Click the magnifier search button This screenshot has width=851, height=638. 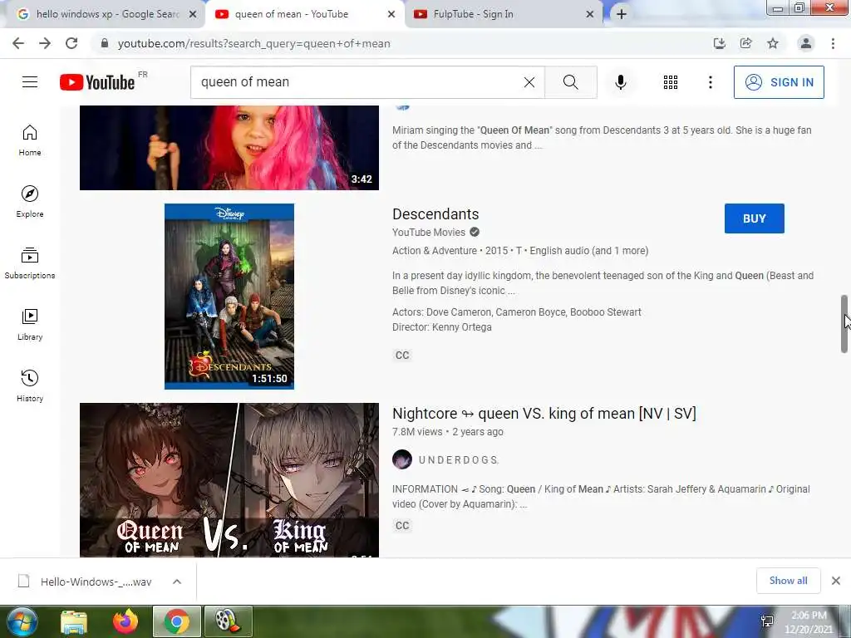[570, 82]
